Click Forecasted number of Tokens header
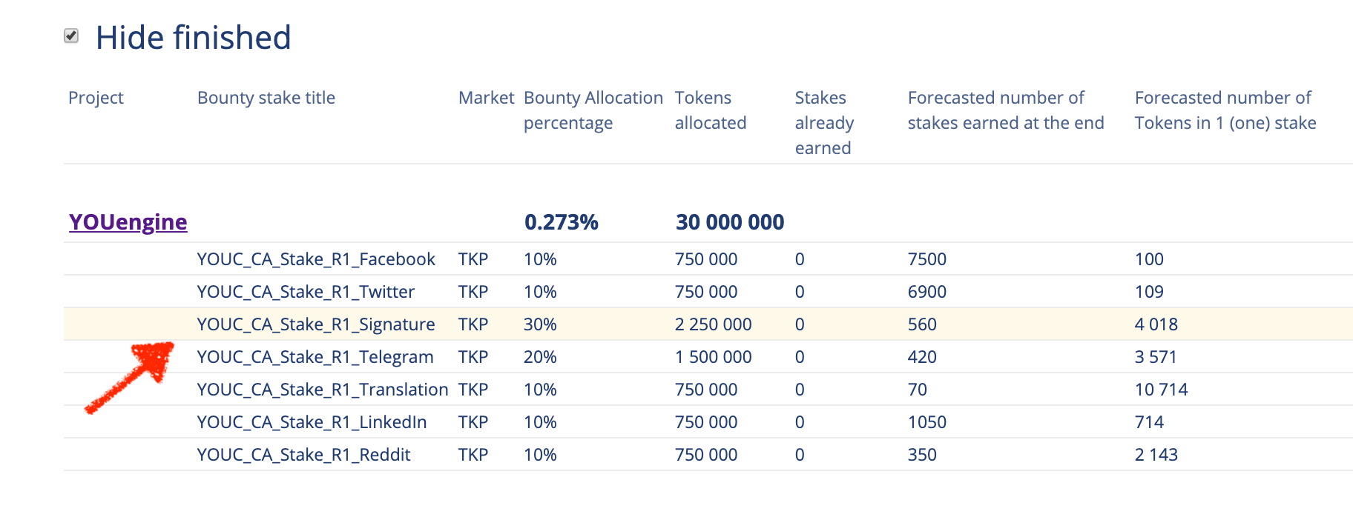Image resolution: width=1353 pixels, height=517 pixels. click(1225, 110)
